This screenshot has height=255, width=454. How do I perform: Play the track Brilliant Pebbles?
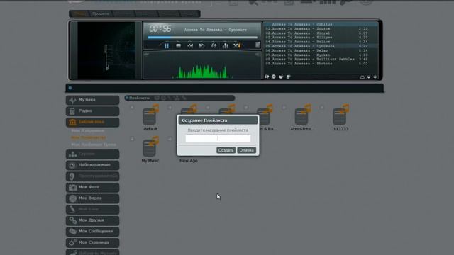point(317,59)
